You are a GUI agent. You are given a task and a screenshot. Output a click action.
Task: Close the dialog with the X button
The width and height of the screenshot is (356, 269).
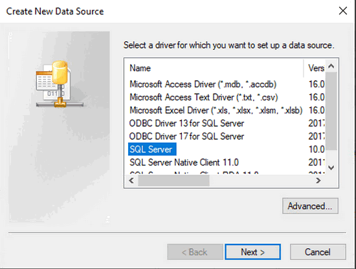343,11
